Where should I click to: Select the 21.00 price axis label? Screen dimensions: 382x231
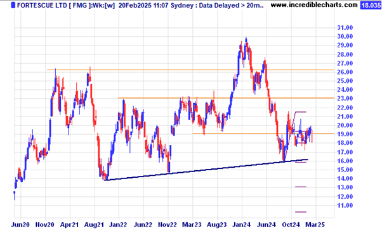(x=345, y=116)
